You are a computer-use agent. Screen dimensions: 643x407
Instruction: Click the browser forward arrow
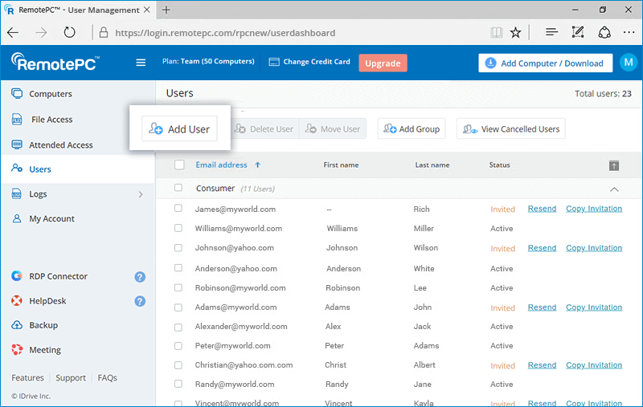coord(41,32)
